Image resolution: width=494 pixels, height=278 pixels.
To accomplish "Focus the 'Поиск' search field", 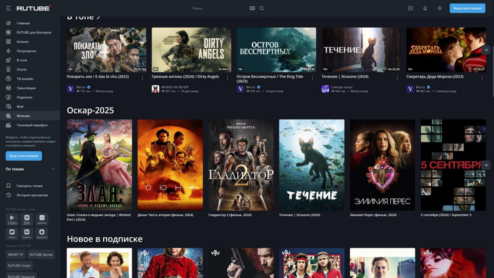I will 219,8.
